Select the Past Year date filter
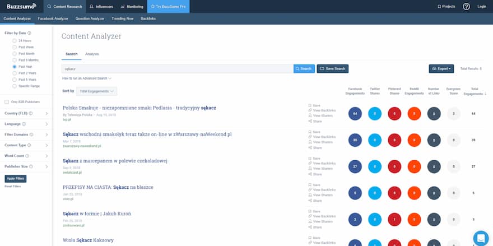 tap(15, 67)
